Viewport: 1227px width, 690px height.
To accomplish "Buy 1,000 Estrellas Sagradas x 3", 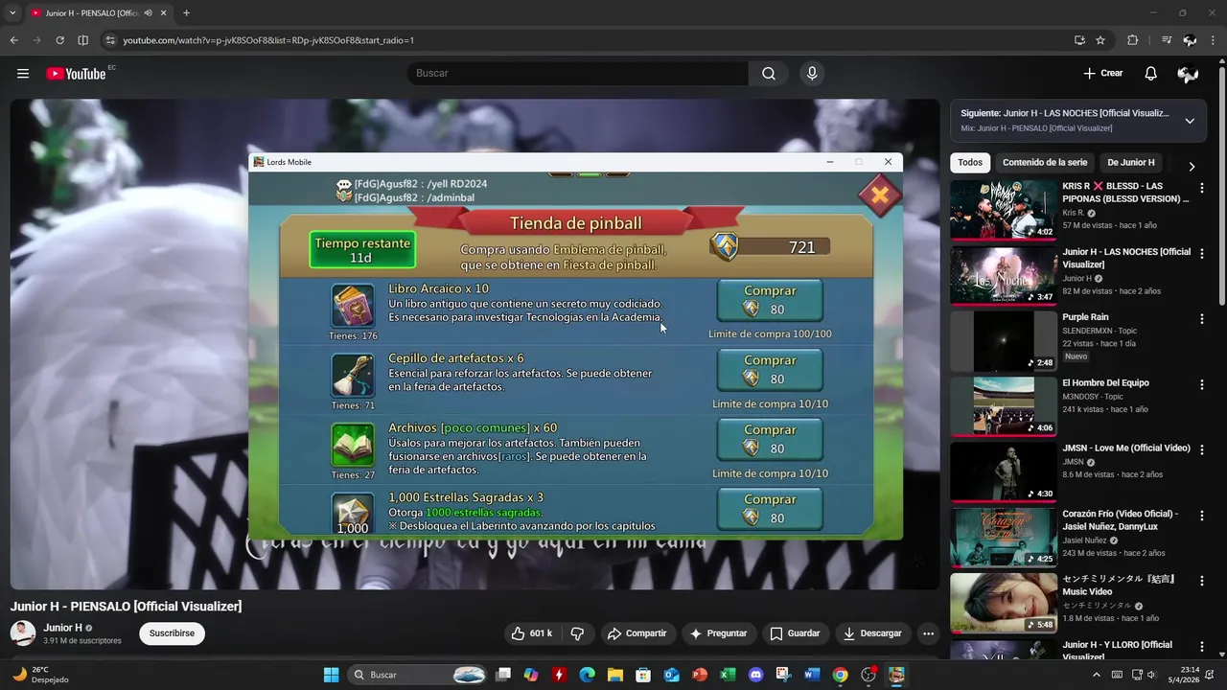I will coord(770,509).
